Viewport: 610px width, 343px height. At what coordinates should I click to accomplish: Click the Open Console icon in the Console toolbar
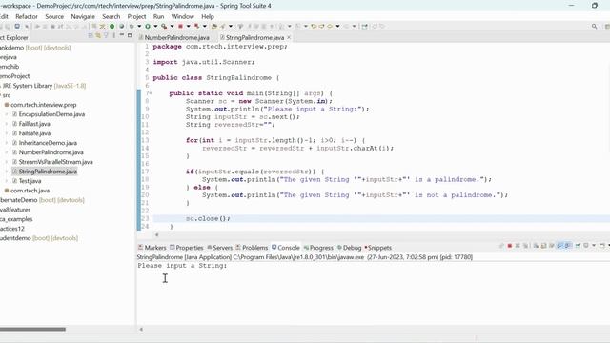(x=601, y=246)
